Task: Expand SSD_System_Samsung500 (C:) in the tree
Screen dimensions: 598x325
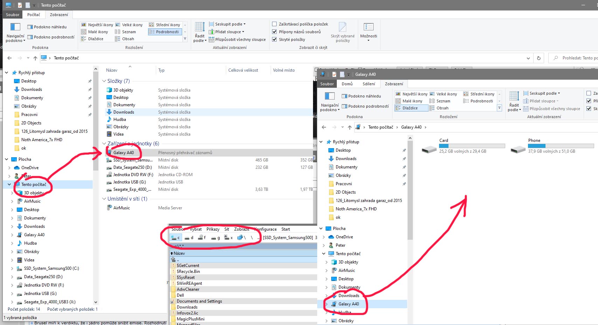Action: pos(12,268)
